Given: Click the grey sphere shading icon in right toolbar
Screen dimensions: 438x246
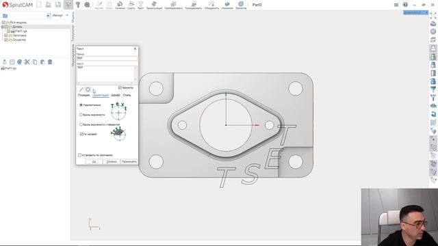Looking at the screenshot, I should click(433, 32).
